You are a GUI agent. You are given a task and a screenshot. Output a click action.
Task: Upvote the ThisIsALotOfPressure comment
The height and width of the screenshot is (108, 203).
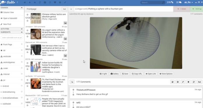coord(73,90)
